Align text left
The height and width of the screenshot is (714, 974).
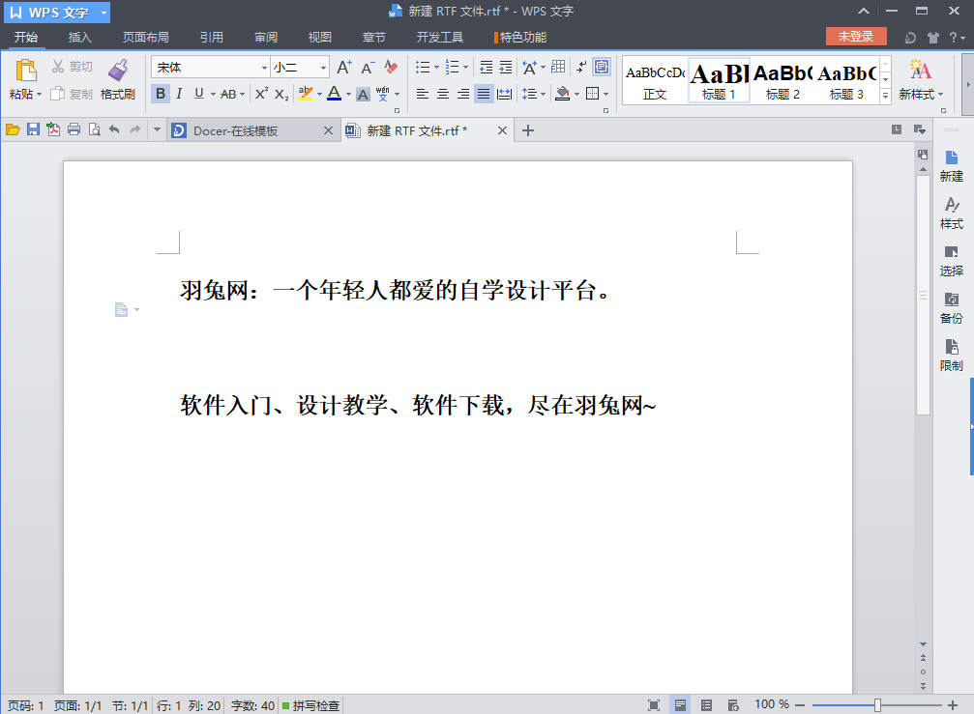pyautogui.click(x=423, y=94)
